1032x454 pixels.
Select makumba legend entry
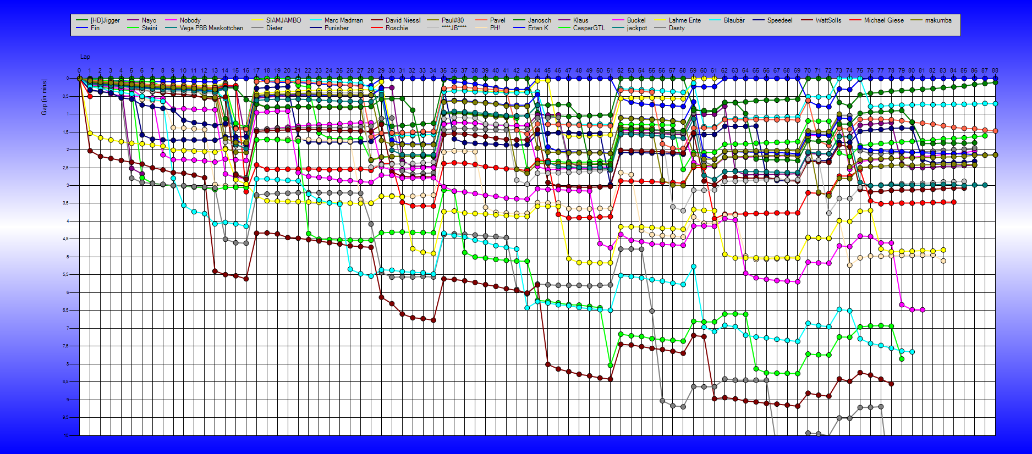(x=931, y=20)
